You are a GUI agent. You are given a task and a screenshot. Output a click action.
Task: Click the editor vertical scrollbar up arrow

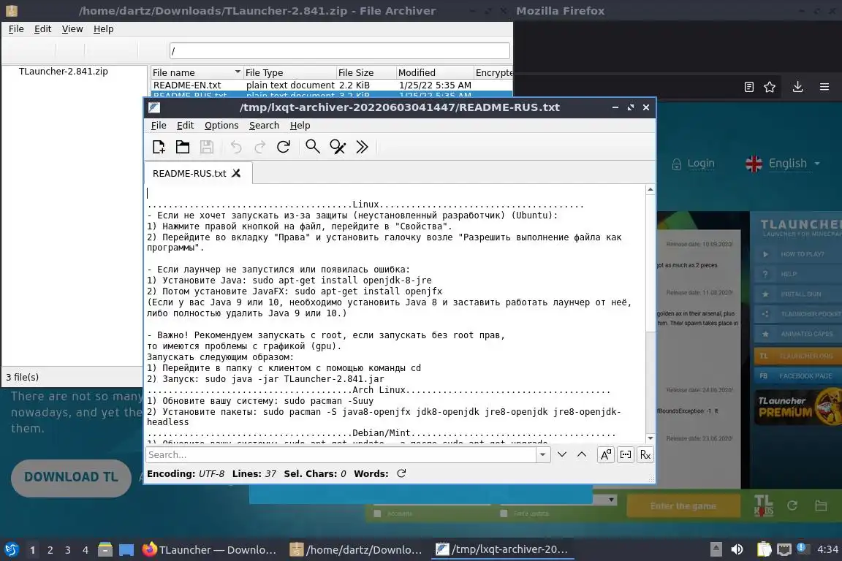(651, 189)
